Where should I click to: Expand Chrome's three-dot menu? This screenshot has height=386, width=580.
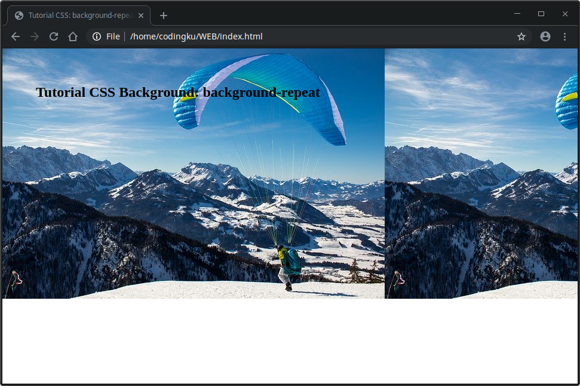pyautogui.click(x=565, y=36)
